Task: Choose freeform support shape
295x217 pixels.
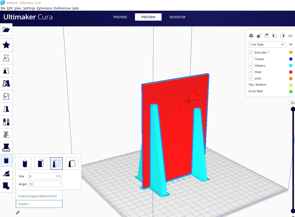Action: click(x=72, y=163)
